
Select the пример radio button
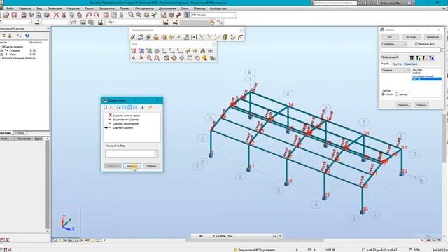click(x=397, y=94)
